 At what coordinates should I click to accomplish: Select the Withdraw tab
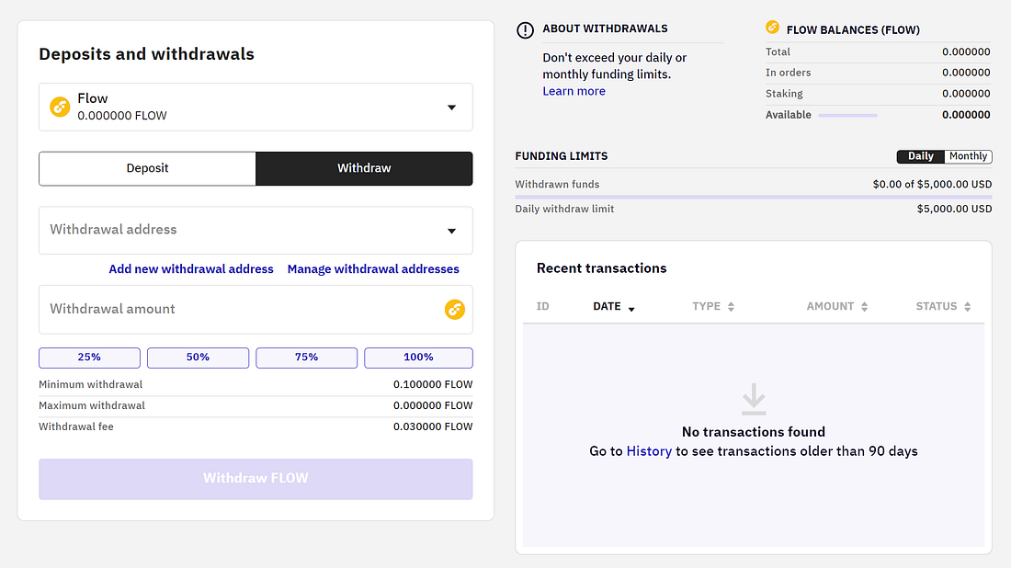(x=364, y=168)
